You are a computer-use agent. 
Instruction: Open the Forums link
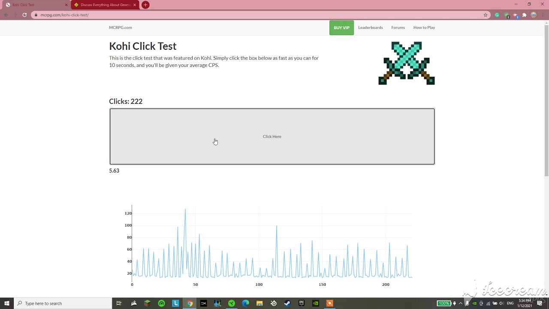(398, 27)
